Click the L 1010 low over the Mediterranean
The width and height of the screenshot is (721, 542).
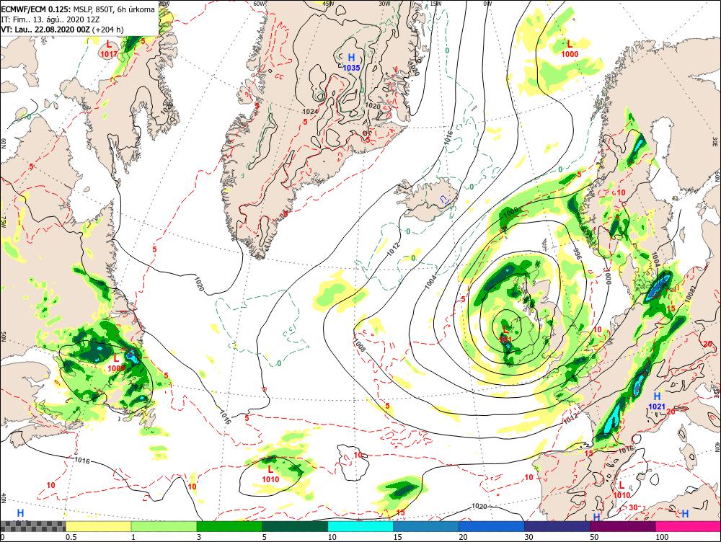(622, 490)
